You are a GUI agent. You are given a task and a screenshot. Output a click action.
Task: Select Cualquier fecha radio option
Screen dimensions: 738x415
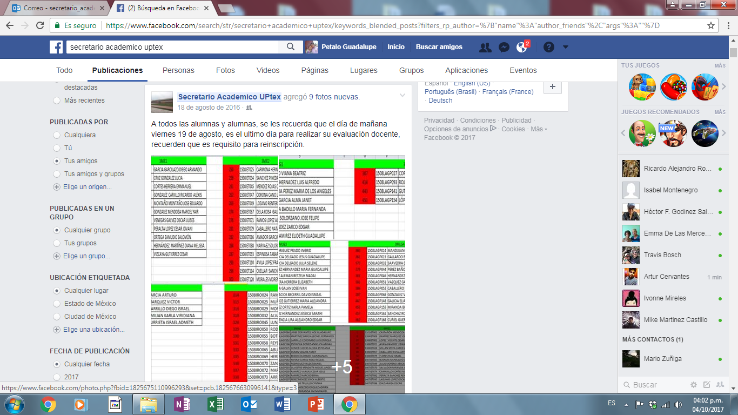[57, 364]
